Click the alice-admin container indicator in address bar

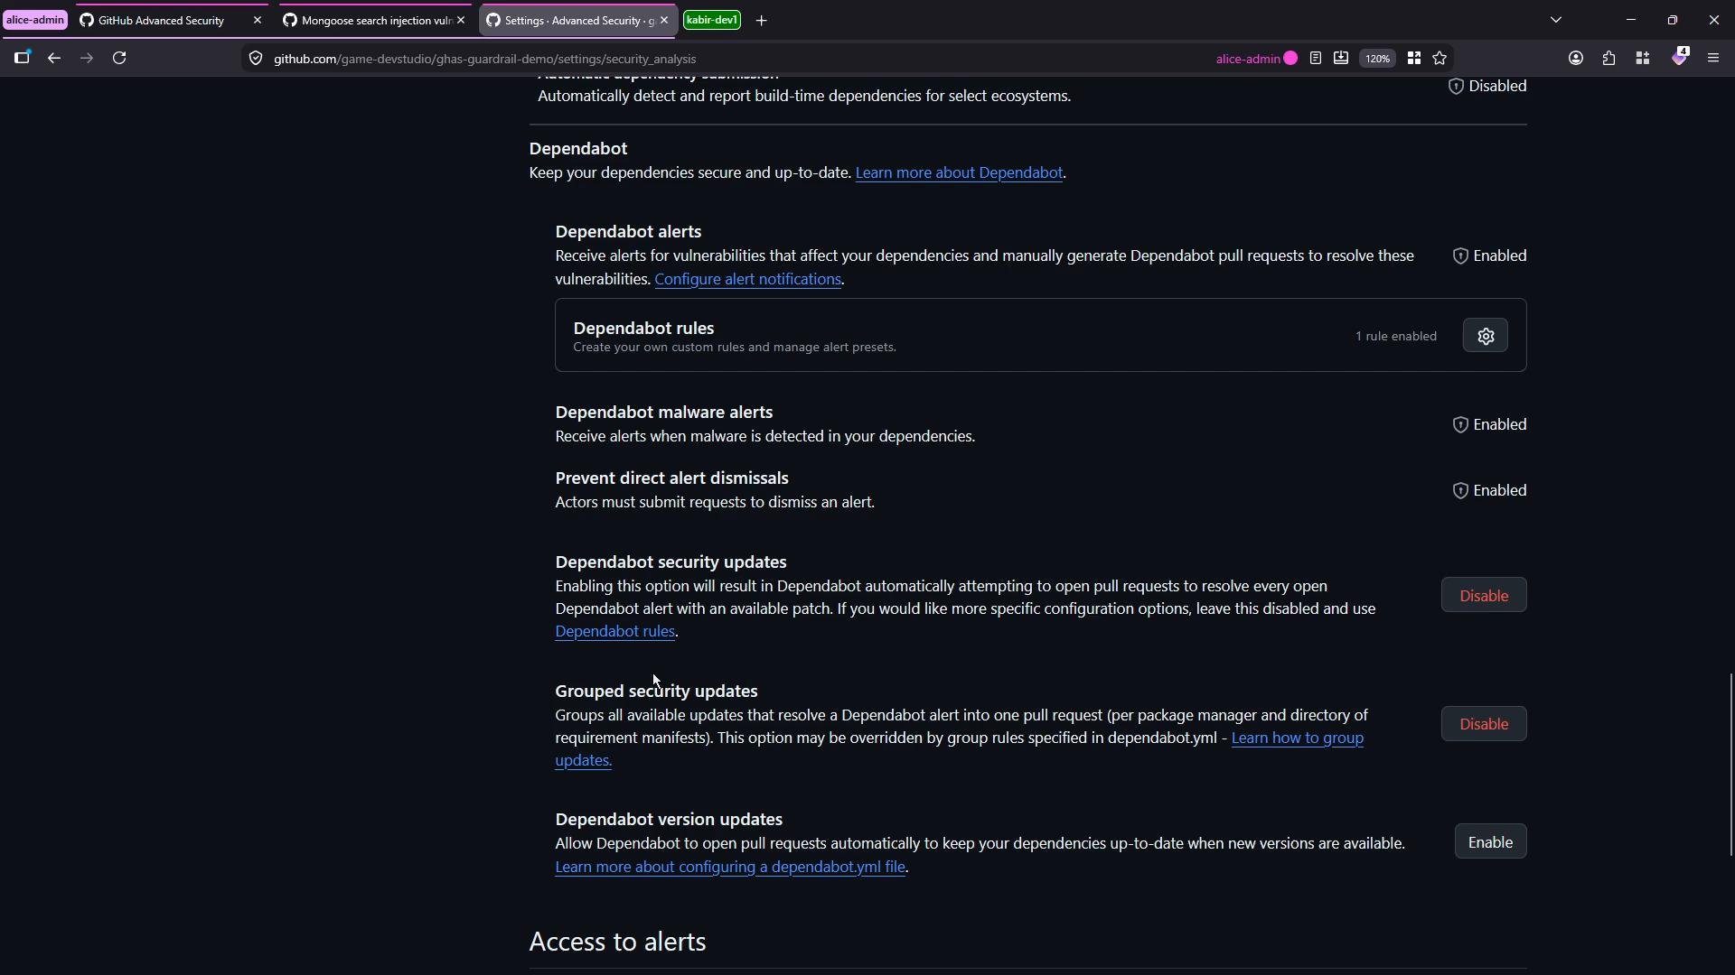1256,59
